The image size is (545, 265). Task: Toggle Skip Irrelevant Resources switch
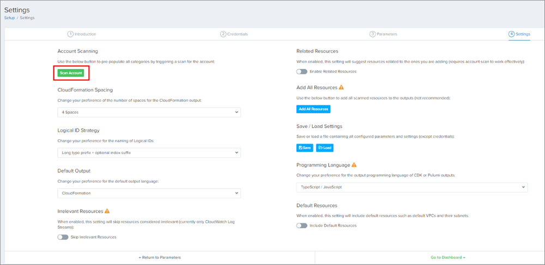[x=63, y=237]
